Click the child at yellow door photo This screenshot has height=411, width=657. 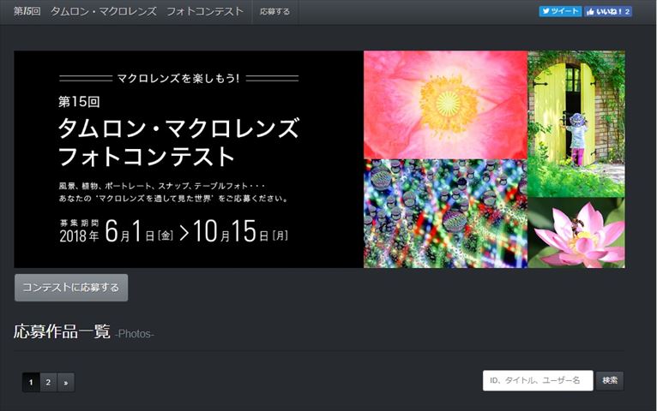[576, 124]
